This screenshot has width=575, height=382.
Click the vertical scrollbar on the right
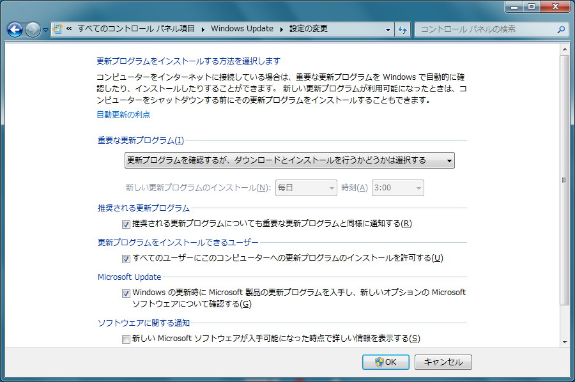click(565, 192)
